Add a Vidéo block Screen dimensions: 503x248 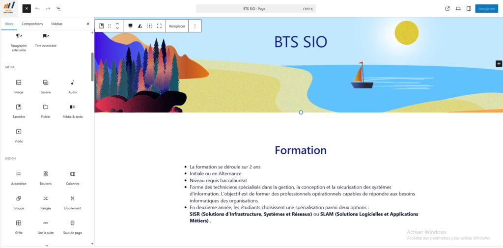pyautogui.click(x=19, y=135)
